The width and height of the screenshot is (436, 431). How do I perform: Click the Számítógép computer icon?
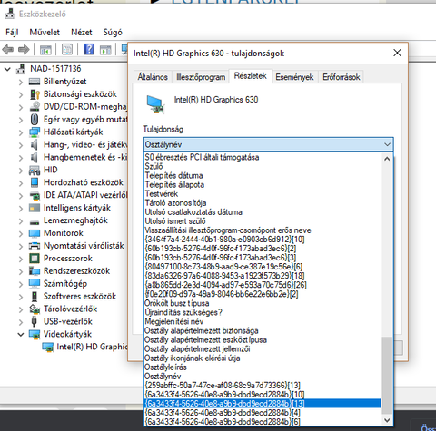coord(35,284)
